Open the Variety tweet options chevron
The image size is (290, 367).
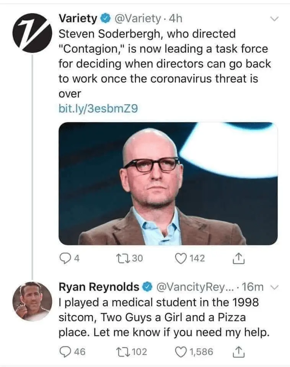[275, 18]
